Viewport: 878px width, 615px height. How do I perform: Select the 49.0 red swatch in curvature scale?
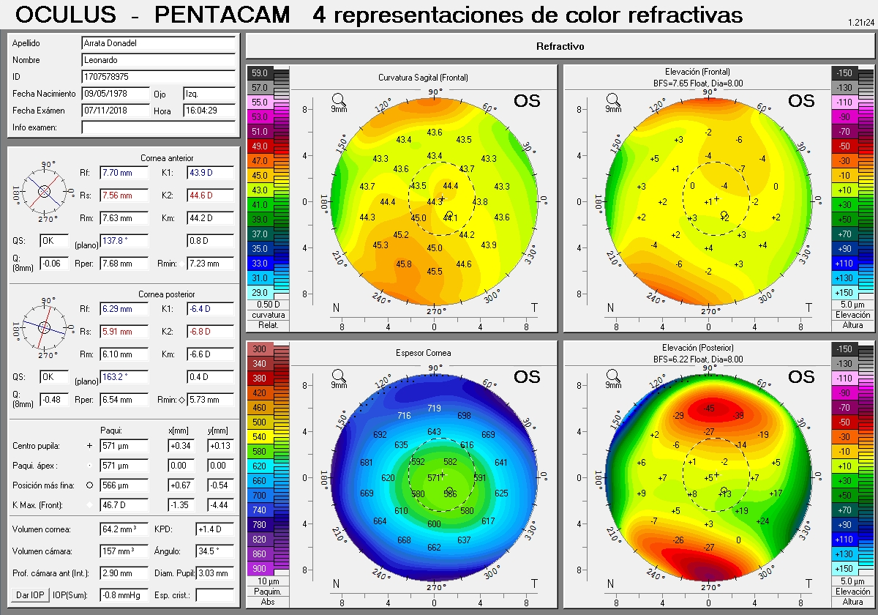point(260,146)
